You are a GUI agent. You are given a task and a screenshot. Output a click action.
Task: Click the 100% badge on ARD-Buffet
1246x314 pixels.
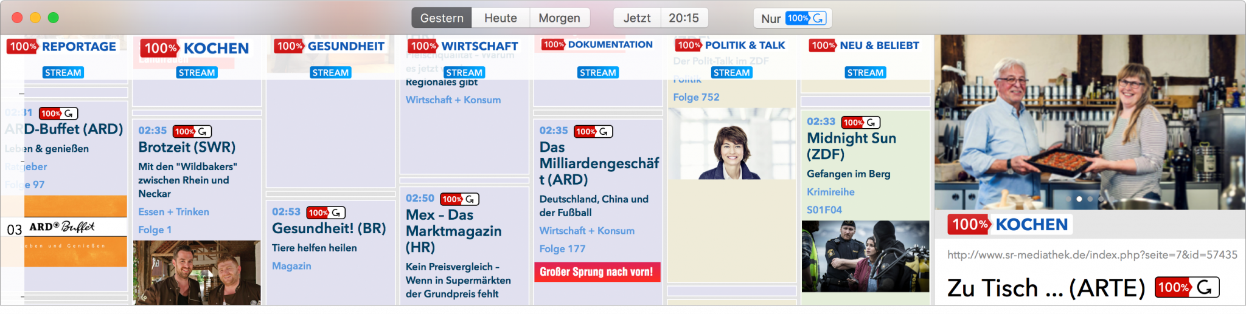coord(58,114)
